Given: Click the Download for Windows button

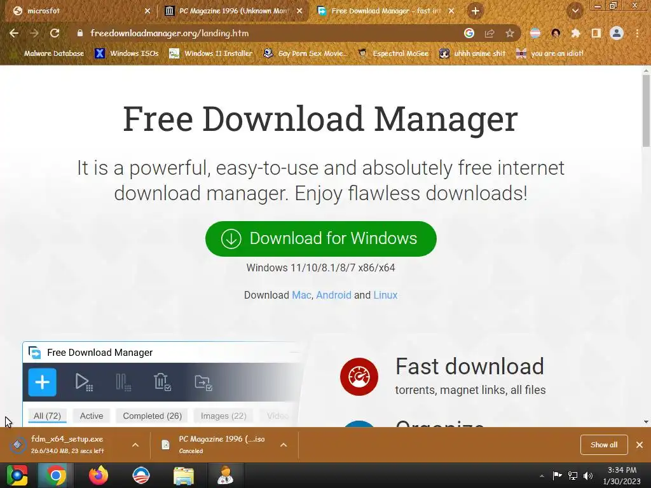Looking at the screenshot, I should pyautogui.click(x=320, y=239).
